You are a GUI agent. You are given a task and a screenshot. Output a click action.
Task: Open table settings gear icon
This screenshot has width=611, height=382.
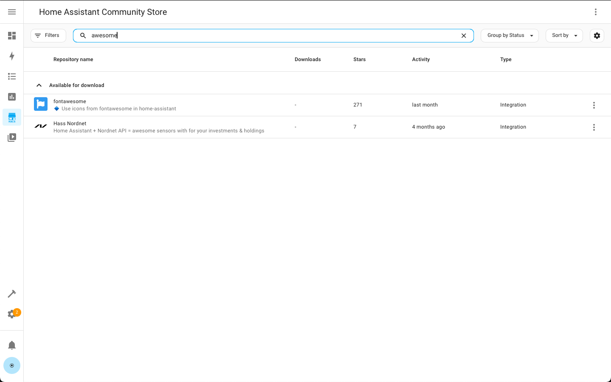[x=597, y=36]
